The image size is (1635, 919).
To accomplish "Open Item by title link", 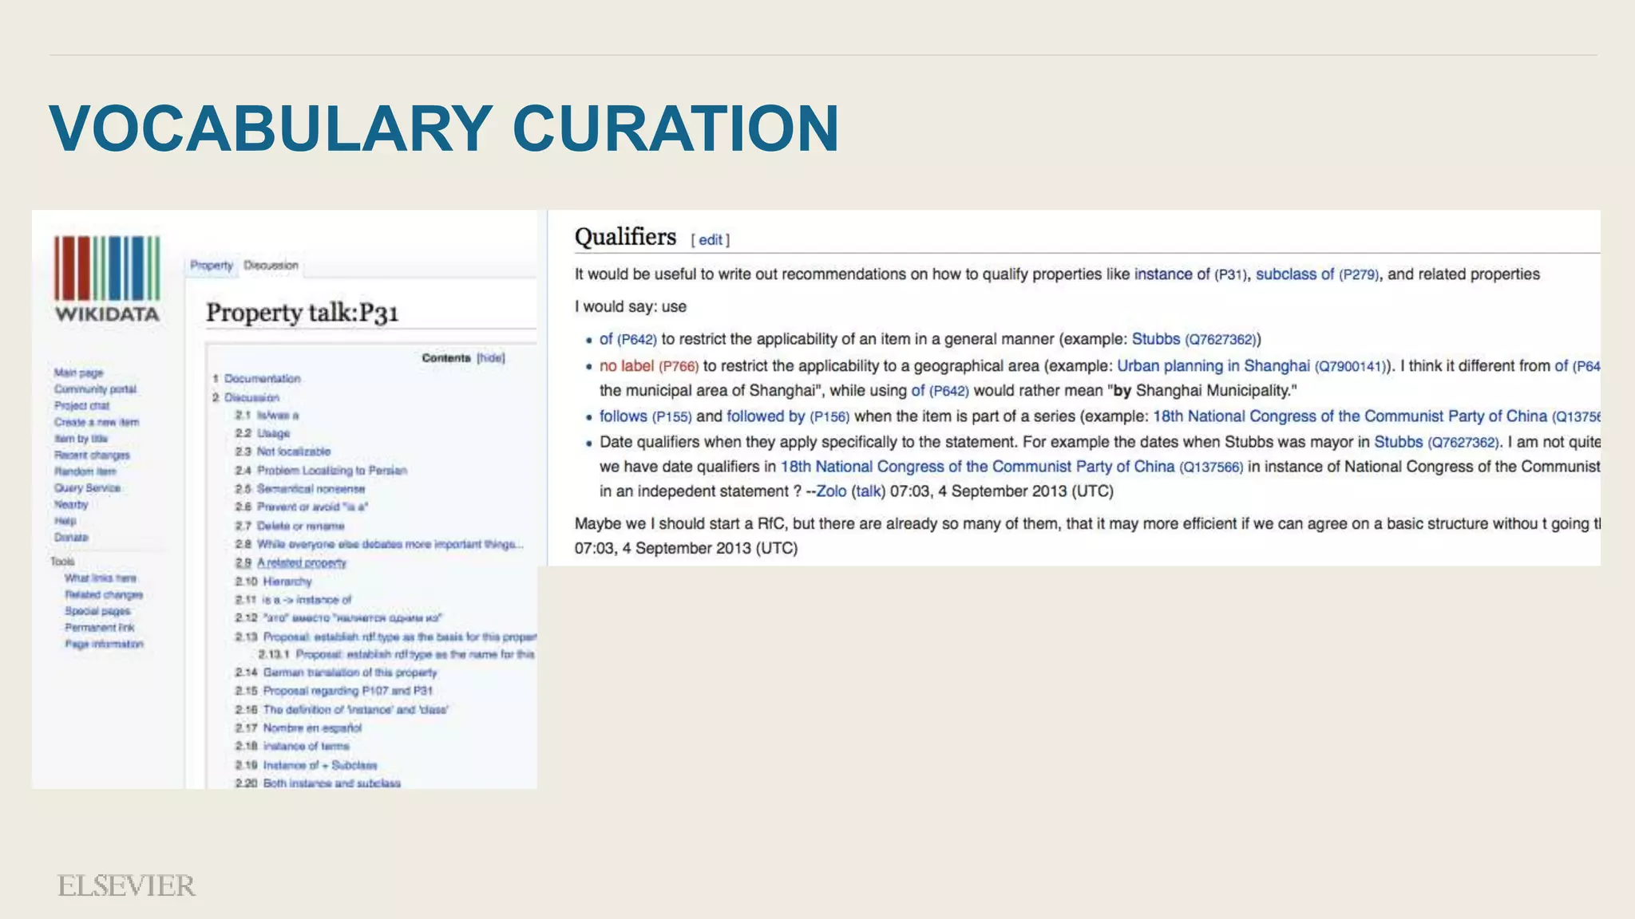I will [81, 438].
